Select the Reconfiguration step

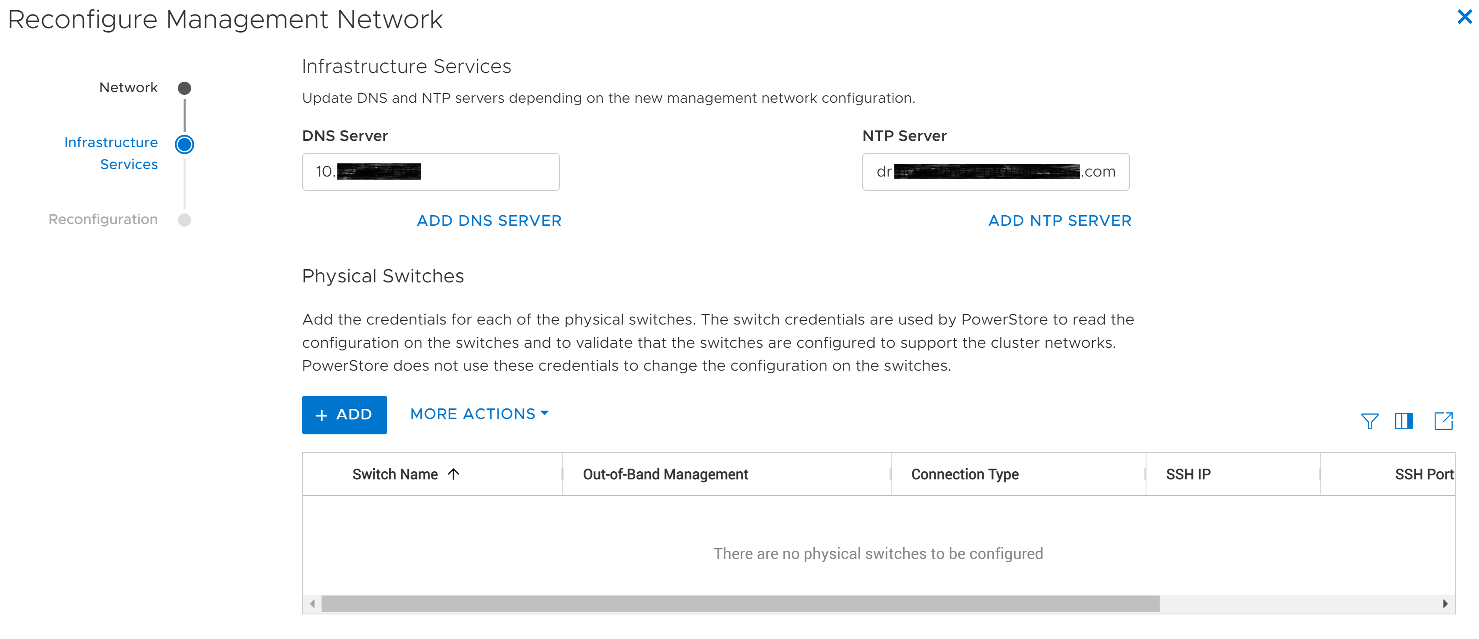(184, 219)
